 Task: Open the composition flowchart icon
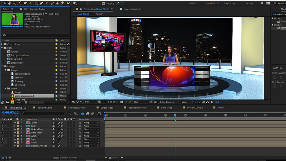pyautogui.click(x=207, y=102)
